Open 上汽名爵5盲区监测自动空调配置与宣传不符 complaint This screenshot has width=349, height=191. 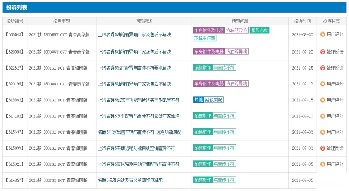139,164
